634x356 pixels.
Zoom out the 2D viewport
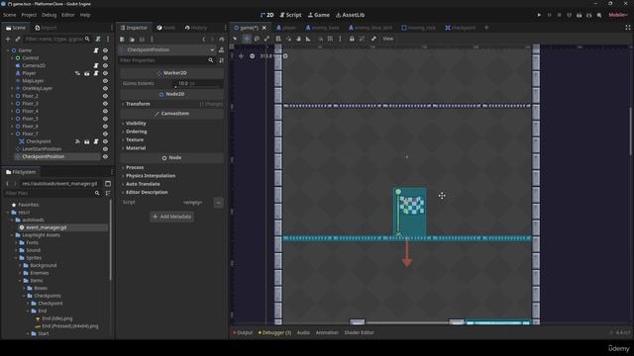click(253, 56)
